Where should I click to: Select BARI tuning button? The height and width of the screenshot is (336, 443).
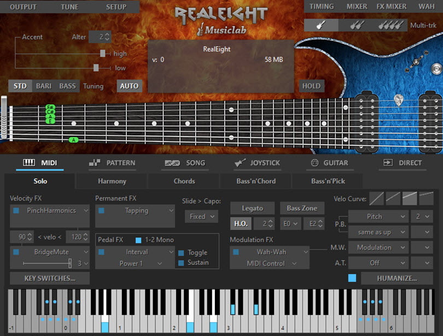(44, 86)
